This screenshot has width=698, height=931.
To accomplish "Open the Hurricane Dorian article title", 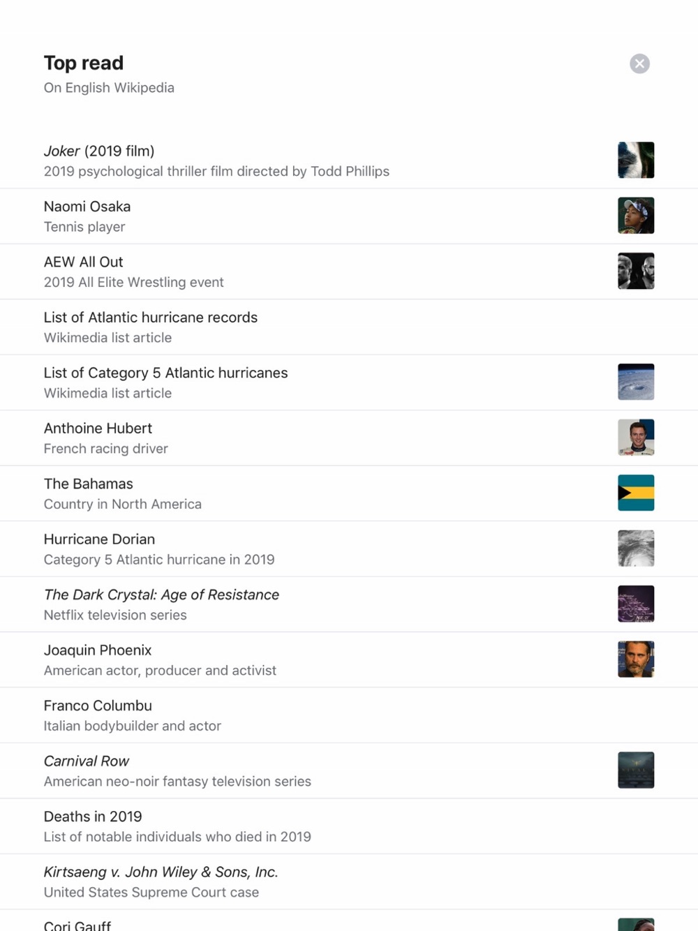I will pyautogui.click(x=99, y=539).
